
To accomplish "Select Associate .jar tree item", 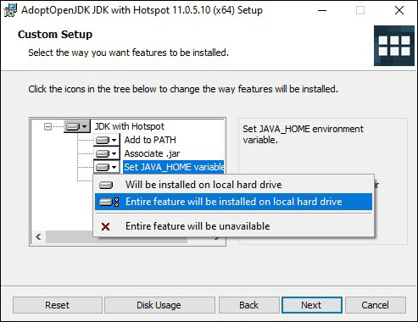I will click(152, 153).
